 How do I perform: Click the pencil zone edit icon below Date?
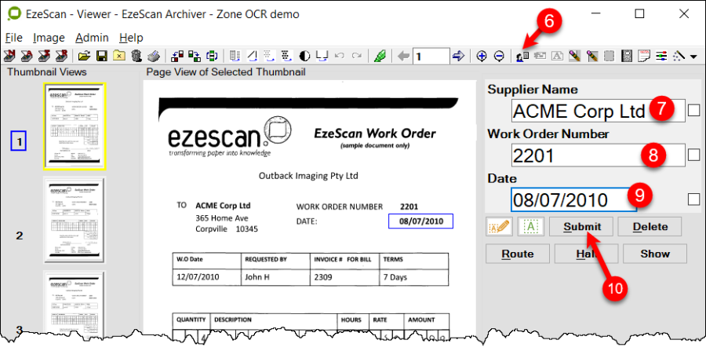[x=497, y=227]
